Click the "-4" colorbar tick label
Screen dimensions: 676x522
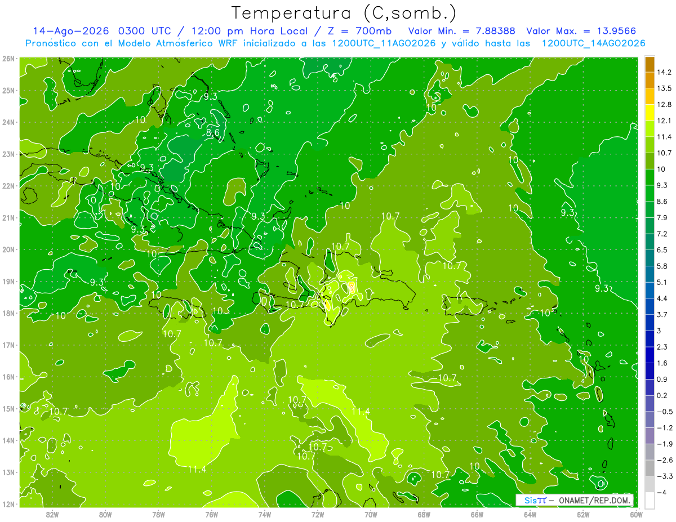click(x=661, y=492)
